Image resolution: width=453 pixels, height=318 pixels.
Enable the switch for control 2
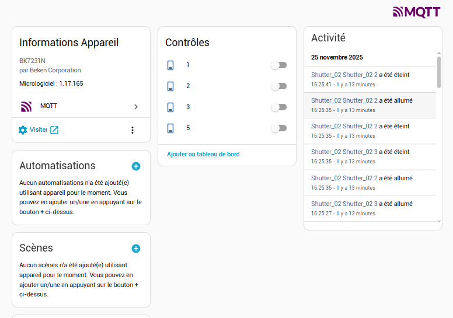click(x=278, y=86)
